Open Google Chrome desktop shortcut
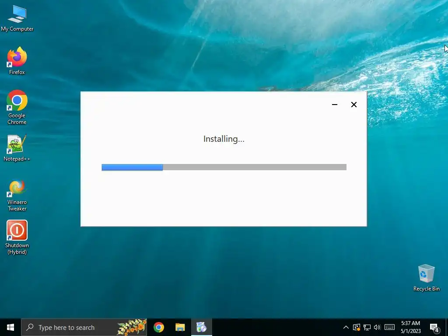448x336 pixels. point(17,107)
